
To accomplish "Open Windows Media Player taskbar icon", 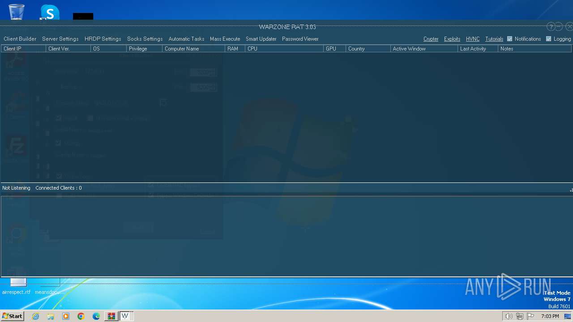I will click(66, 316).
